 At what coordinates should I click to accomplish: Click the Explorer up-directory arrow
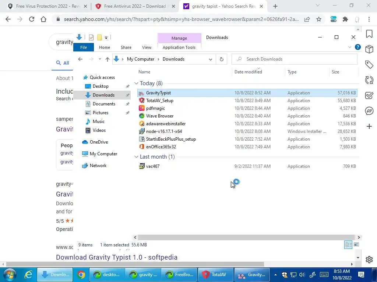pos(107,59)
